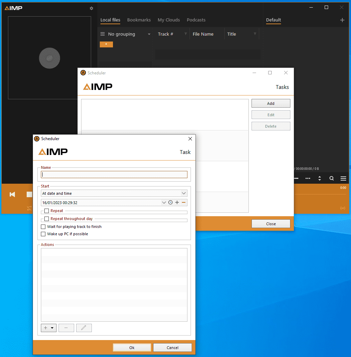Click the Track # column filter icon

point(186,34)
